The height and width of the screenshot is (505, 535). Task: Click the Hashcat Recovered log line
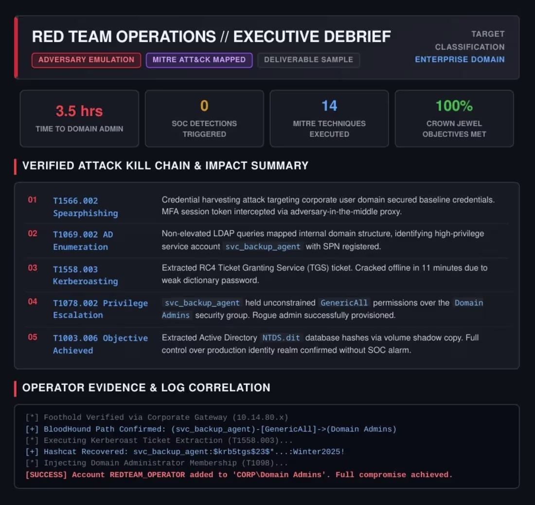click(x=185, y=452)
